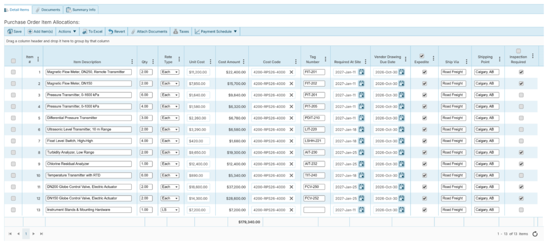Clear cost code on Chlorine Residual Analyzer row
The image size is (548, 245).
pyautogui.click(x=291, y=164)
